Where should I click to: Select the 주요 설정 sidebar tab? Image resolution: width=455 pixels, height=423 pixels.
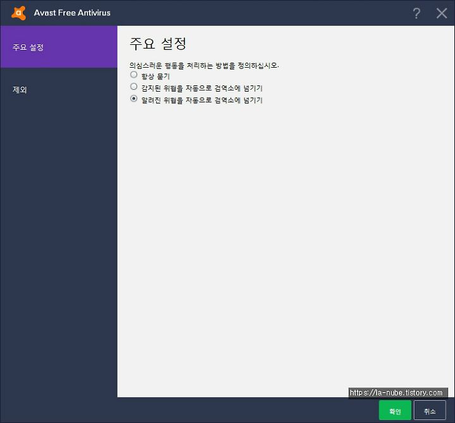[59, 47]
